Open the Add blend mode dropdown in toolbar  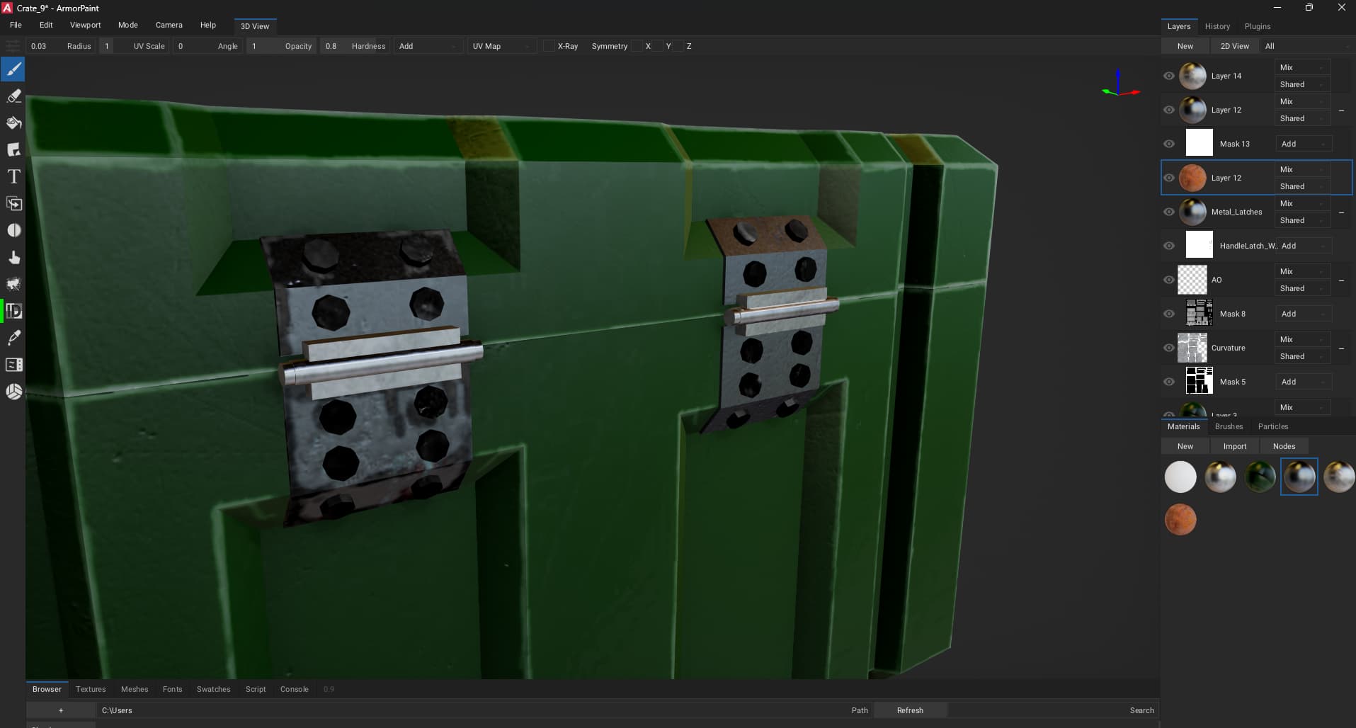tap(428, 46)
